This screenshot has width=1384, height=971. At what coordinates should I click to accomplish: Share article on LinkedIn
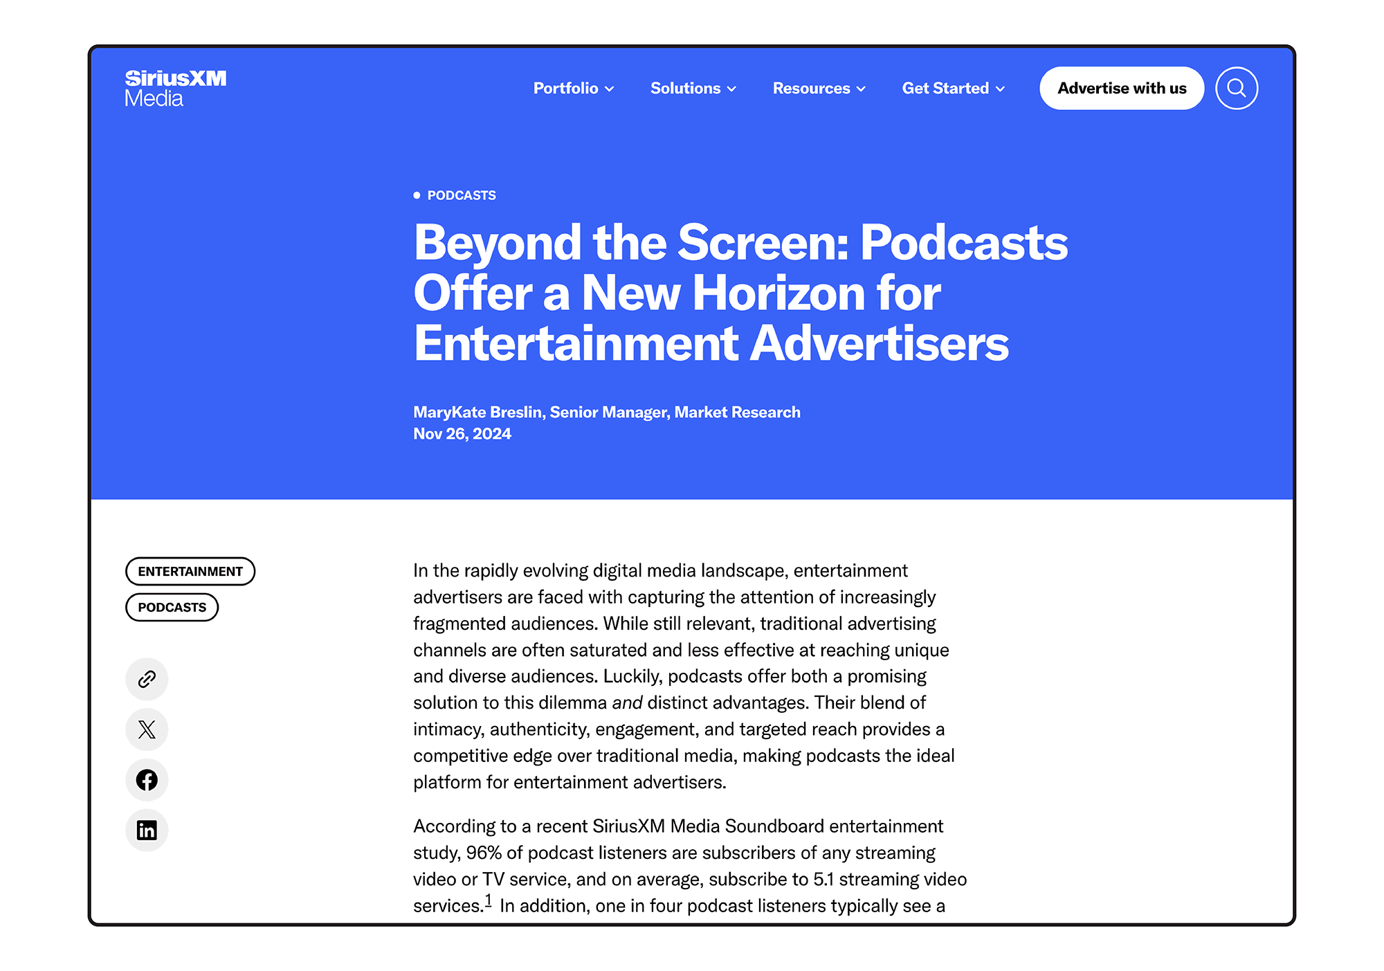(x=147, y=830)
